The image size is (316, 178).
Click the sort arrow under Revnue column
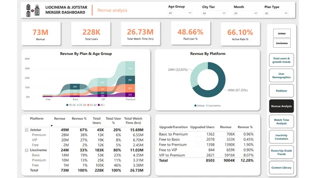[52, 125]
